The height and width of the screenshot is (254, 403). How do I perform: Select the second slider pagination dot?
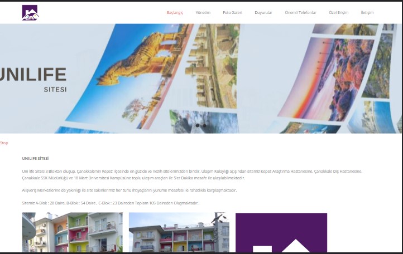pyautogui.click(x=205, y=125)
